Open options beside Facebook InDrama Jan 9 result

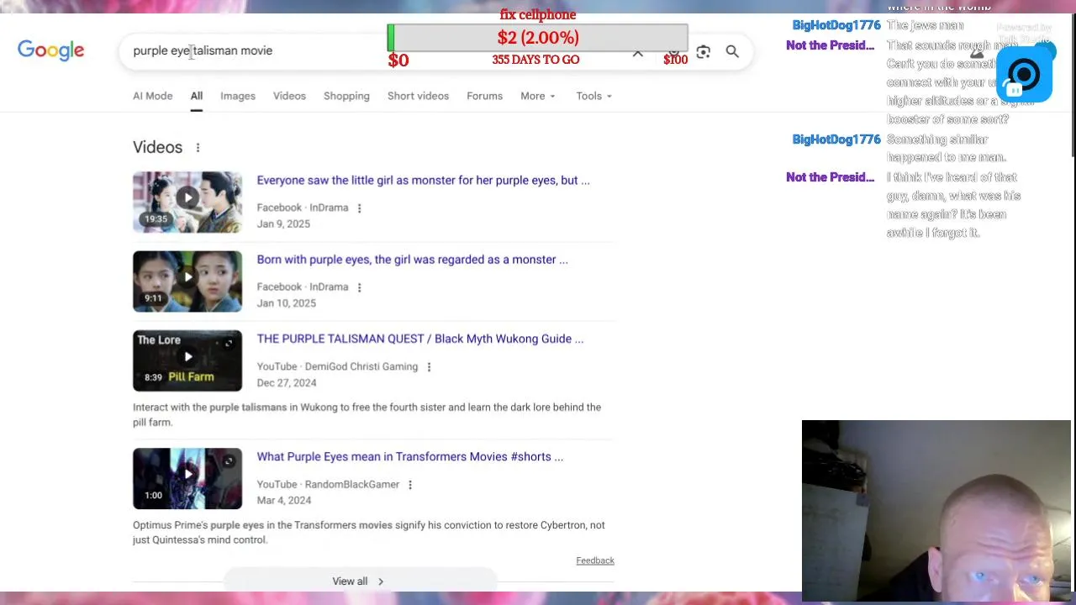359,208
